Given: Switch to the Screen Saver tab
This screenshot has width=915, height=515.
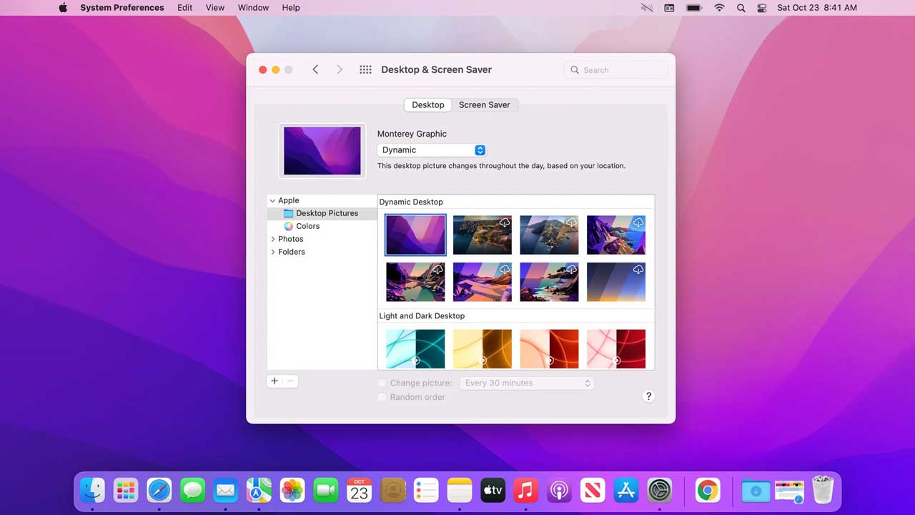Looking at the screenshot, I should 485,104.
